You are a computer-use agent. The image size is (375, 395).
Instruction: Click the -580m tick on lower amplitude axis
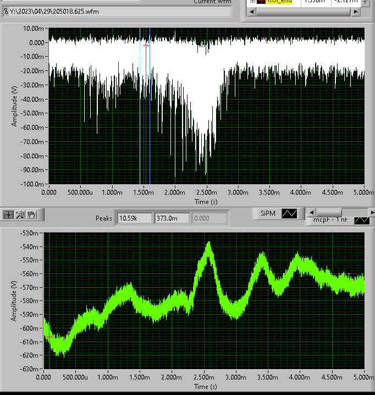point(29,301)
